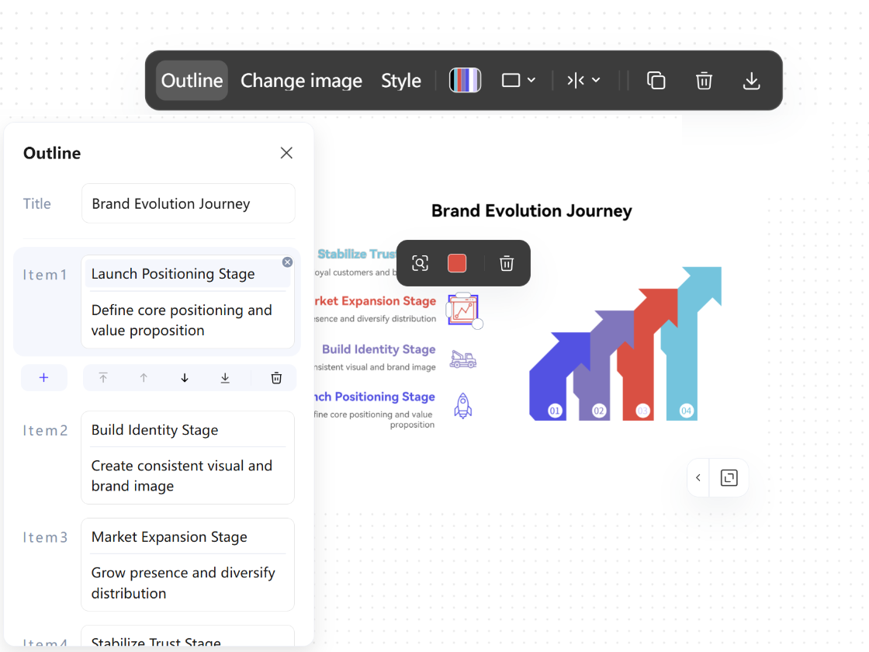Click the duplicate icon on the top toolbar

coord(656,80)
